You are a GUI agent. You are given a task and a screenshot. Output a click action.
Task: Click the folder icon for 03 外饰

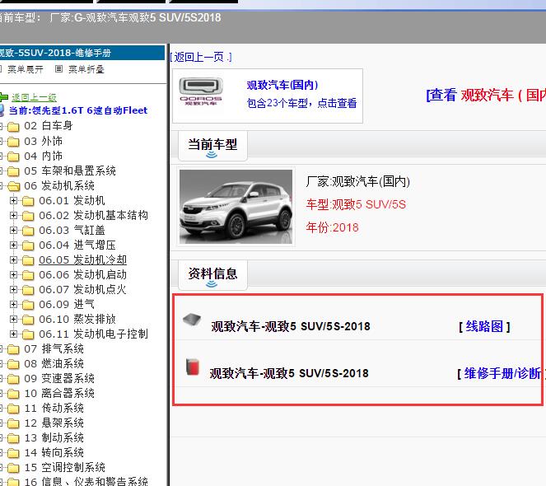(x=13, y=142)
